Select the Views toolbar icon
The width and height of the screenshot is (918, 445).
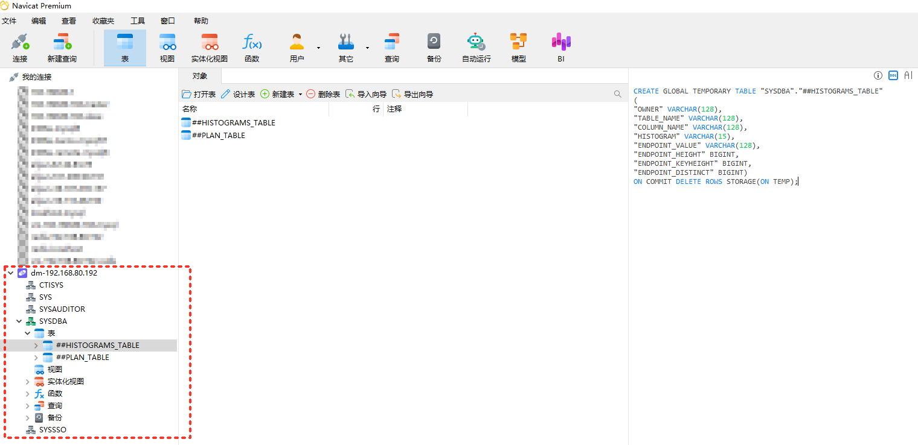pyautogui.click(x=167, y=42)
